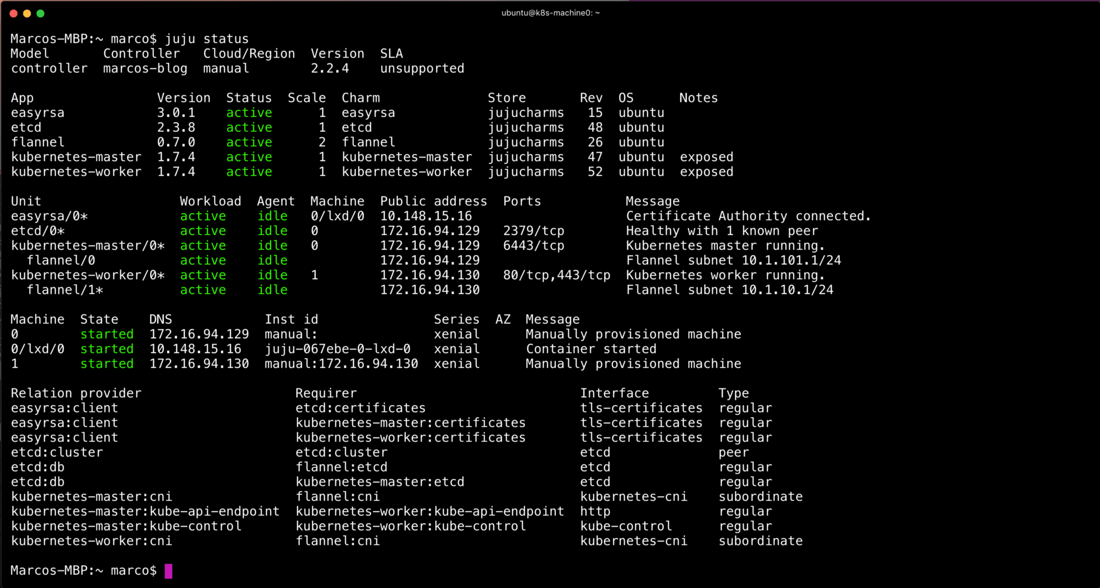Click the 'flannel/1*' subordinate unit
Screen dimensions: 1100x588
pyautogui.click(x=65, y=290)
